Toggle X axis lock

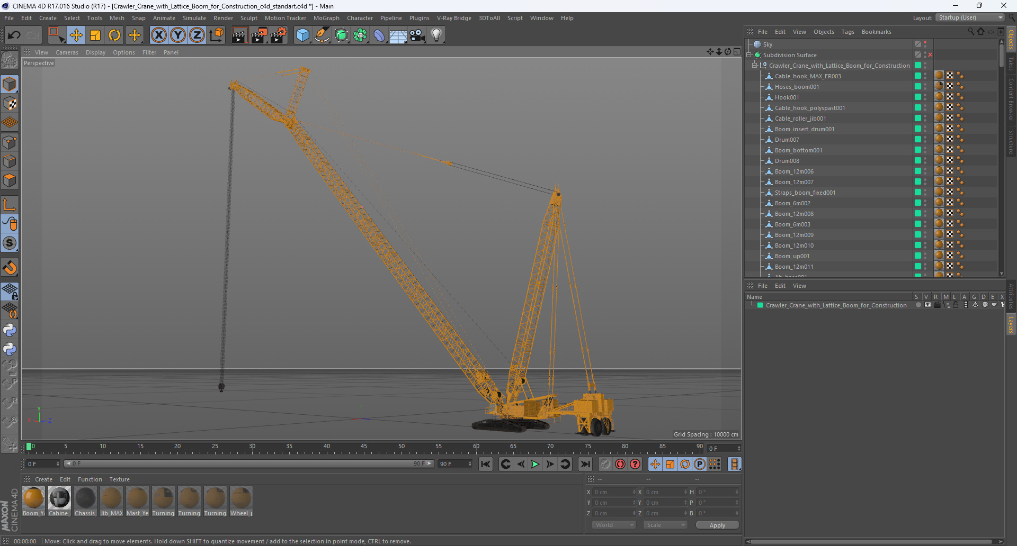158,35
